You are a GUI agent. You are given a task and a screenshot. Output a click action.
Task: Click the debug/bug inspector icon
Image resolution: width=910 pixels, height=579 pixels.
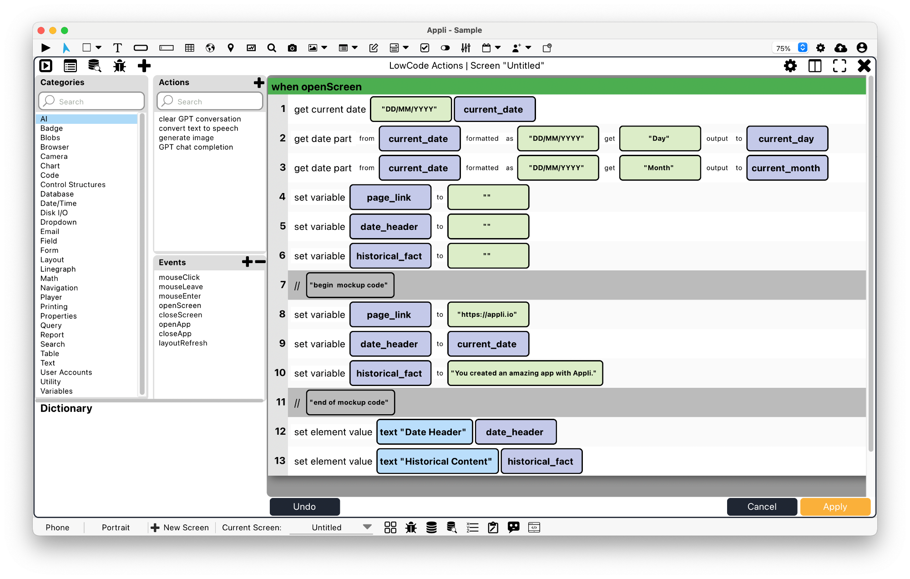119,65
